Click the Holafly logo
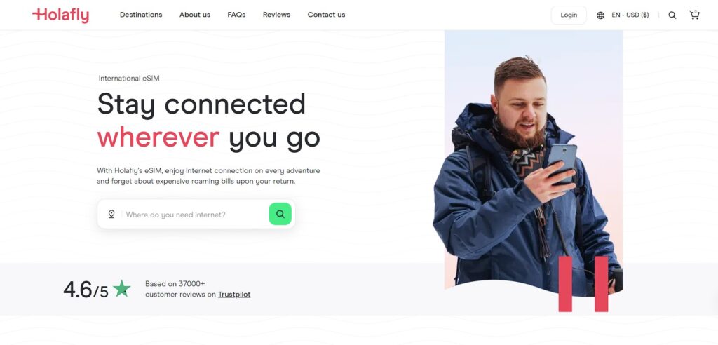718x345 pixels. (x=60, y=15)
